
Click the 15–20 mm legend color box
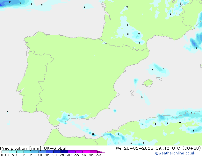coord(50,152)
